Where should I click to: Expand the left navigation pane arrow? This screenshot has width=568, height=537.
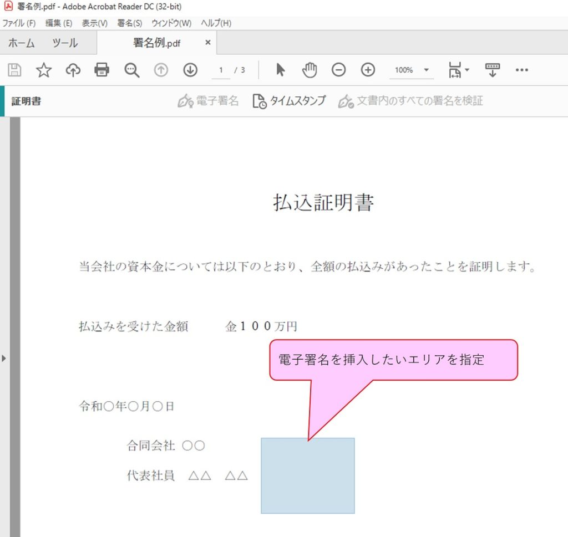click(4, 359)
